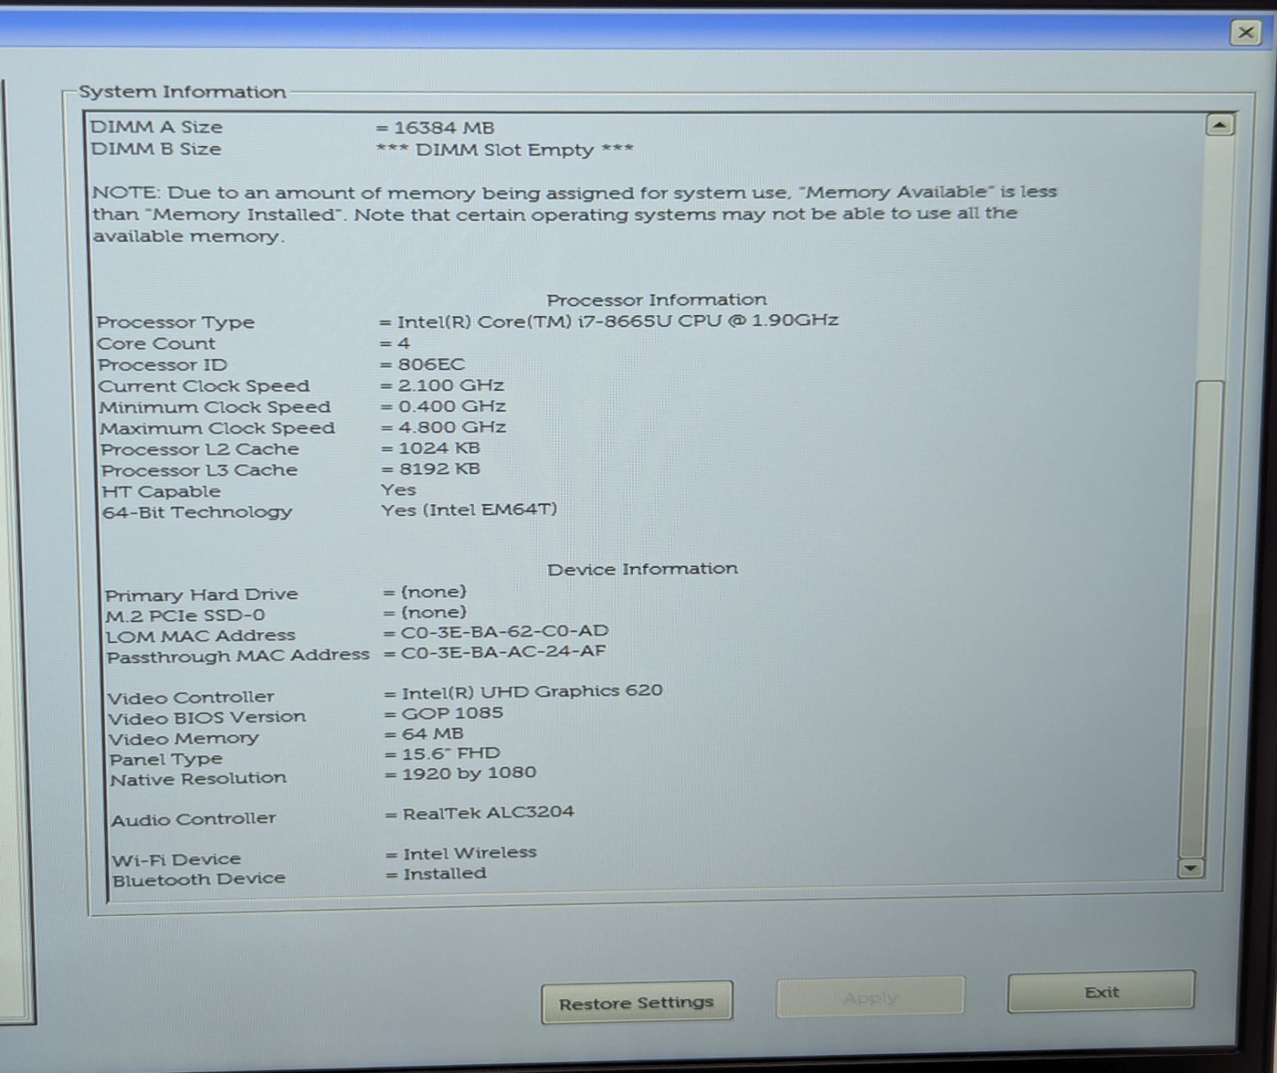The image size is (1277, 1073).
Task: Click the HT Capable label
Action: pyautogui.click(x=161, y=491)
